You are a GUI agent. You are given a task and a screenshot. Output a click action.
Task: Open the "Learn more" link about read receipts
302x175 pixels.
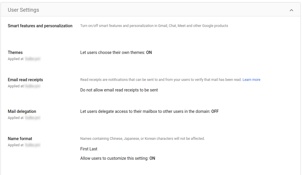(251, 79)
